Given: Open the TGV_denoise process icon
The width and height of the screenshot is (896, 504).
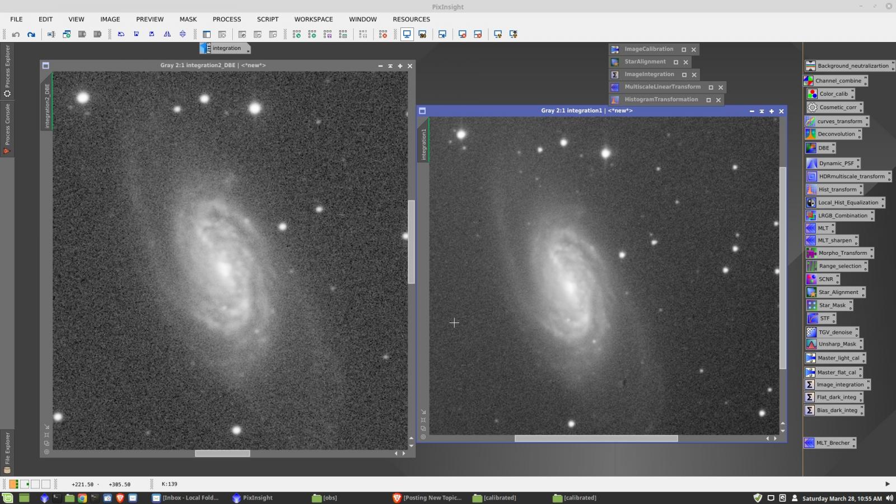Looking at the screenshot, I should click(832, 332).
